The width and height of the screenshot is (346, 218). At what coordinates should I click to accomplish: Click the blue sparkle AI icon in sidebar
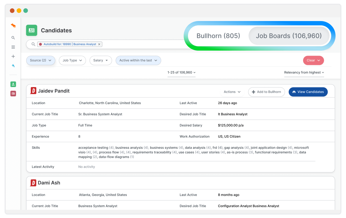[x=13, y=66]
